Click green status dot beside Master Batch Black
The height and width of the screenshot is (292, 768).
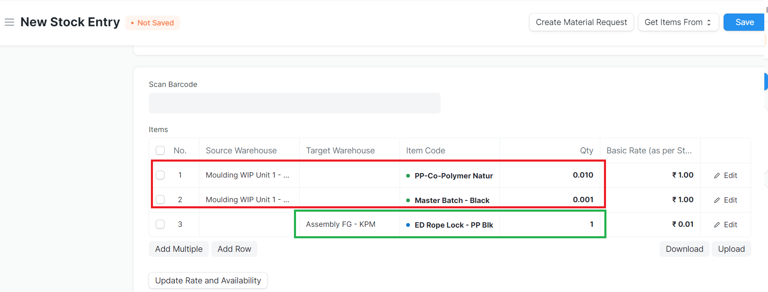408,200
